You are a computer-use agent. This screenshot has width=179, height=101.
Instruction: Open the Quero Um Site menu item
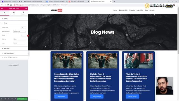pos(123,10)
